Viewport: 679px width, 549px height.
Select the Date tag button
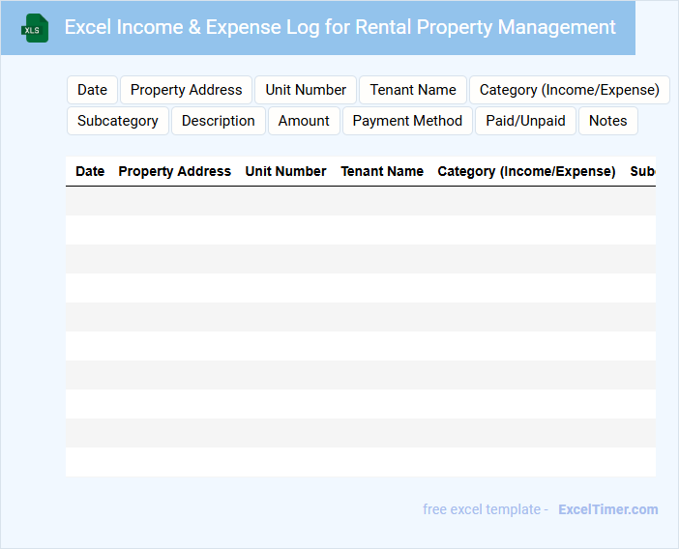92,90
